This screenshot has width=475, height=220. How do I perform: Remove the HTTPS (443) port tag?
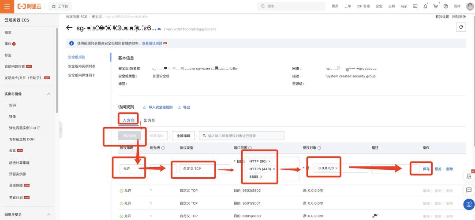[x=274, y=169]
